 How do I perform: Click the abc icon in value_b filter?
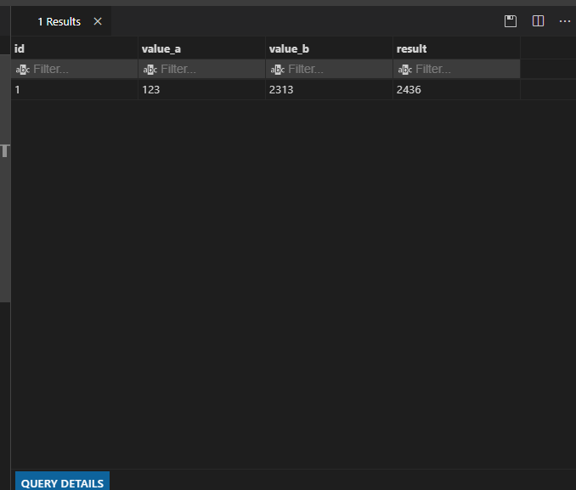click(277, 69)
